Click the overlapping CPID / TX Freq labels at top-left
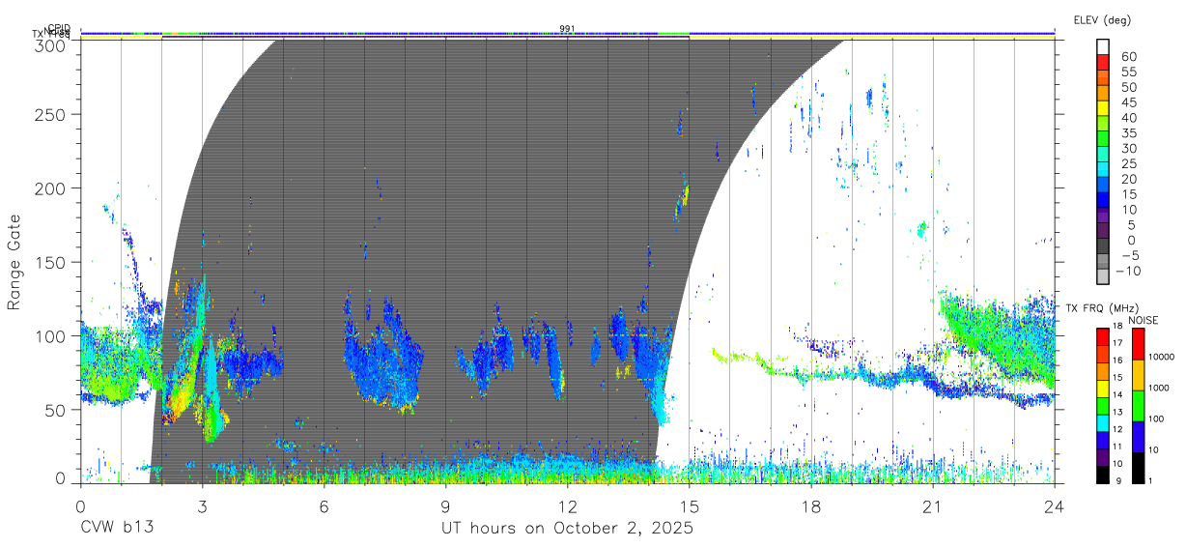 click(x=52, y=31)
